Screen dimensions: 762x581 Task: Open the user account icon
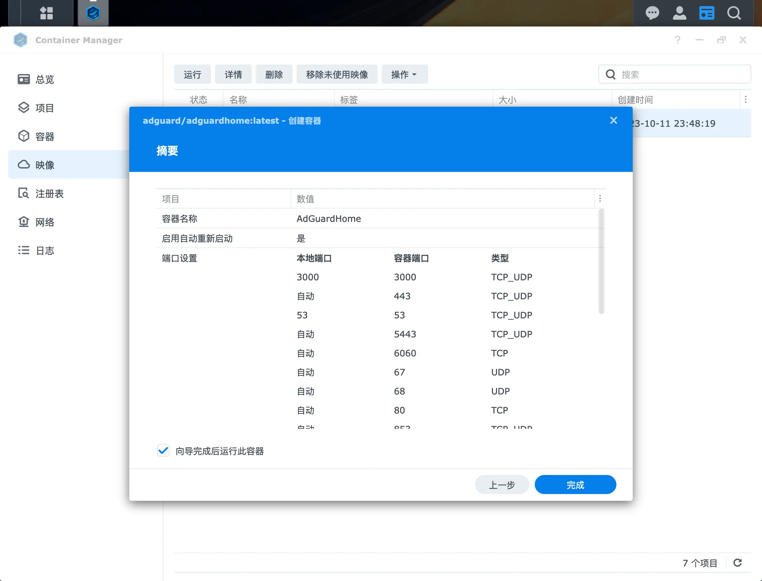click(679, 13)
